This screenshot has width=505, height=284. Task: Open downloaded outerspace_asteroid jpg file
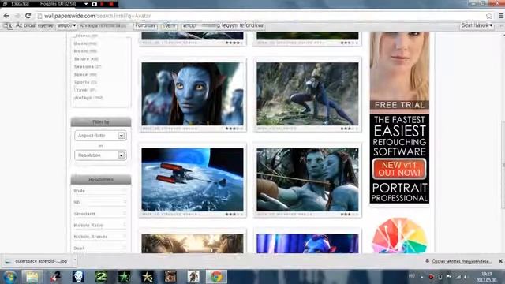coord(37,261)
